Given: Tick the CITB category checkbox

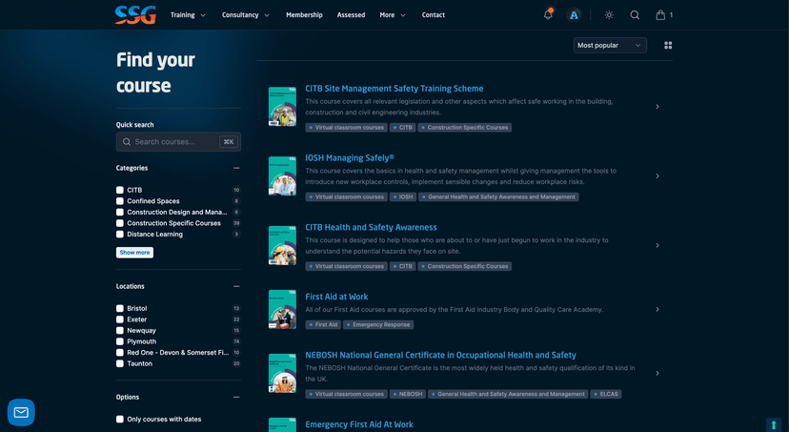Looking at the screenshot, I should (x=120, y=190).
